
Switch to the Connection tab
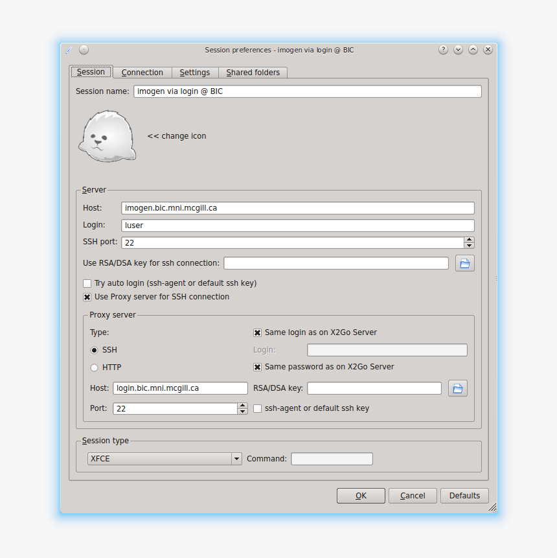[x=142, y=72]
